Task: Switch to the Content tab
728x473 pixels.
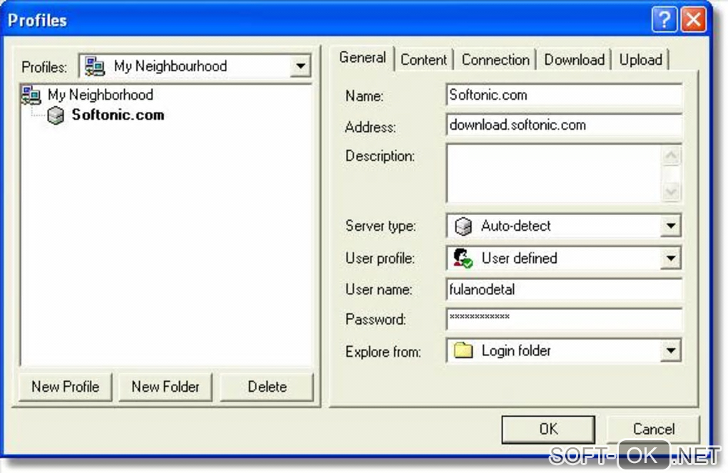Action: click(423, 60)
